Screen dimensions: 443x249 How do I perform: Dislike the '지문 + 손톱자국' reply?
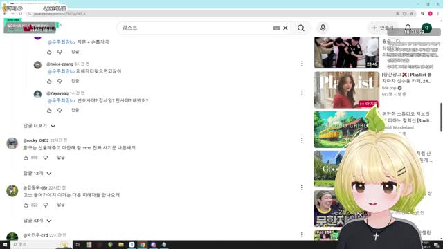pos(60,52)
